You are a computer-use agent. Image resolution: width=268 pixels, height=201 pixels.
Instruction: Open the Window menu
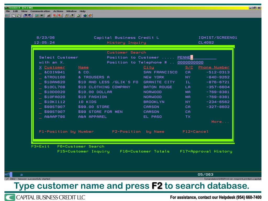(x=71, y=11)
